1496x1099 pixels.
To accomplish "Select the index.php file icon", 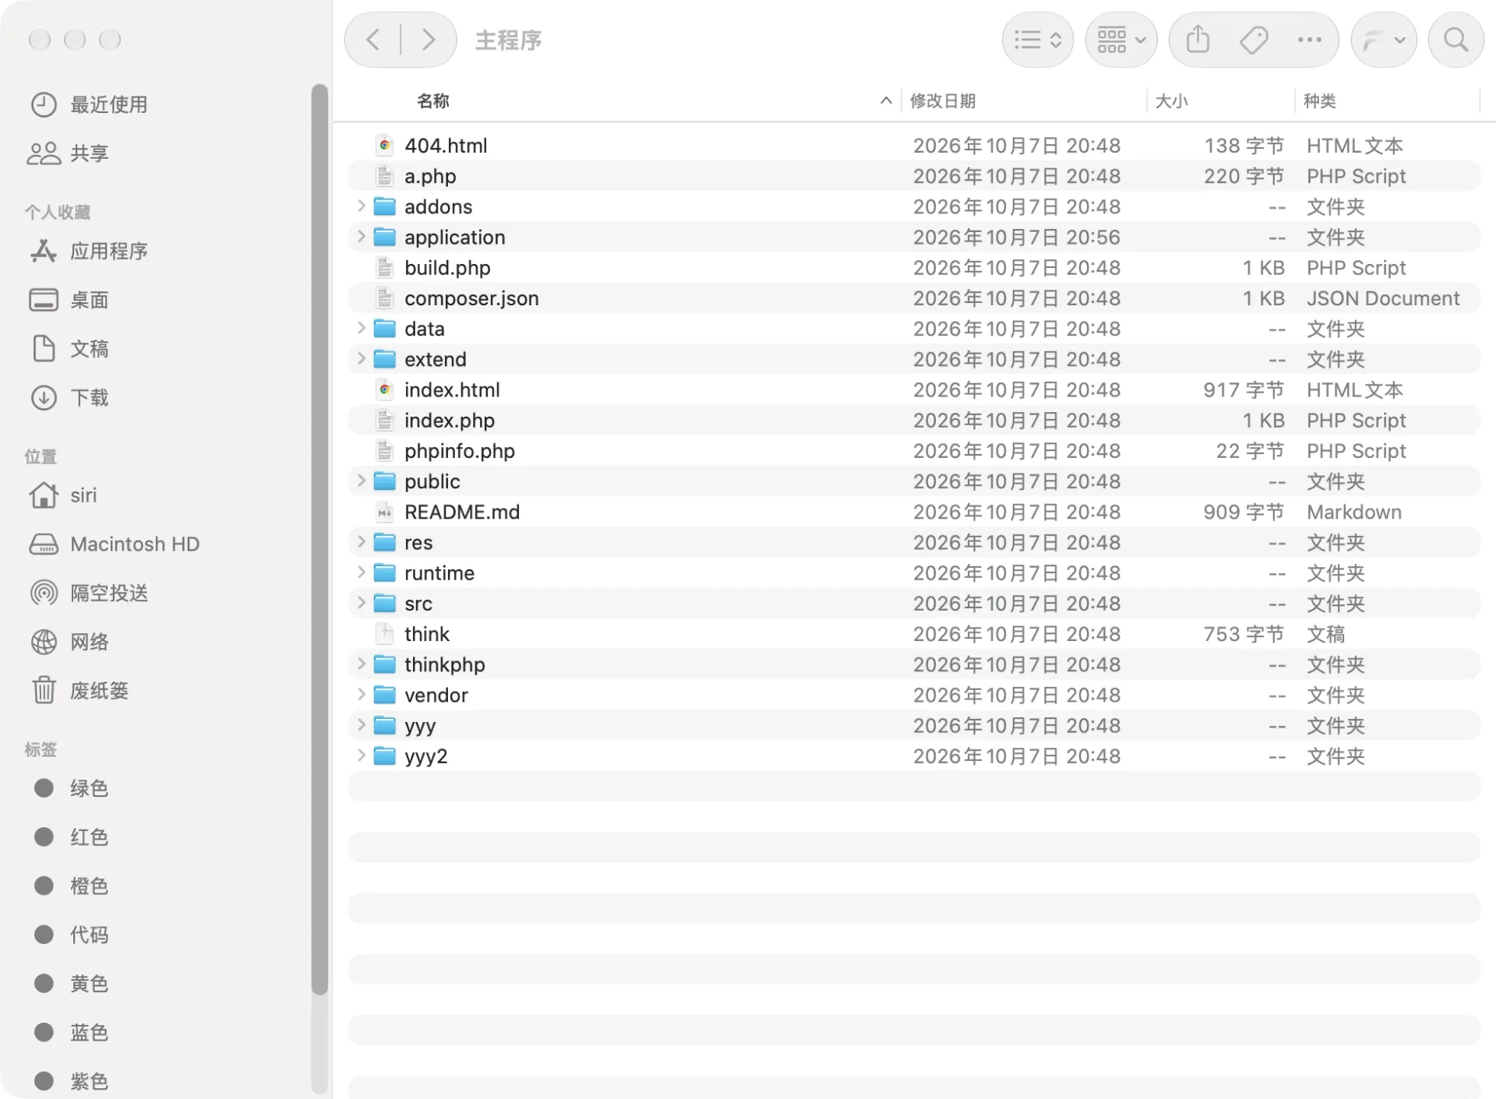I will click(x=384, y=420).
